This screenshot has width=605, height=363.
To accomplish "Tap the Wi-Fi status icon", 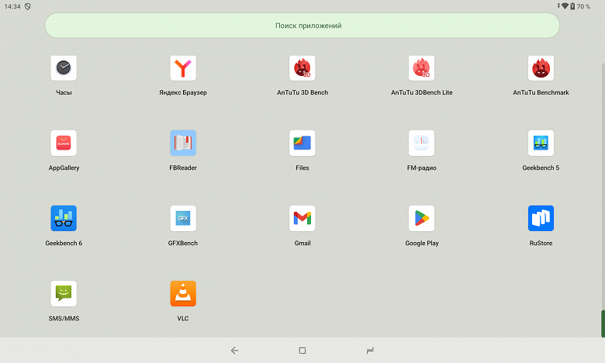I will tap(565, 6).
